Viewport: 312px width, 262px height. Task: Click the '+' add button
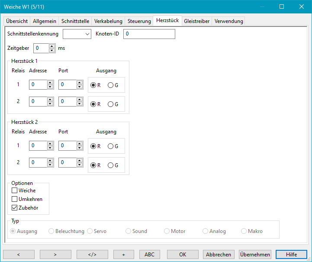[123, 255]
